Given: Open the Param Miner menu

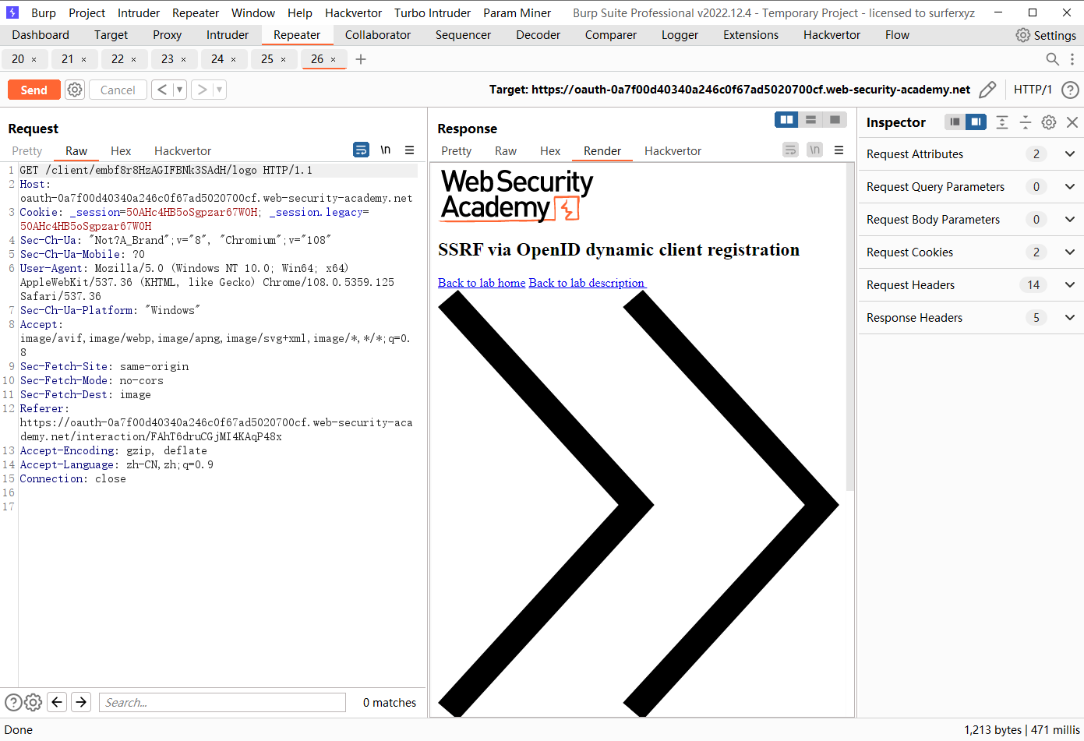Looking at the screenshot, I should (x=517, y=12).
